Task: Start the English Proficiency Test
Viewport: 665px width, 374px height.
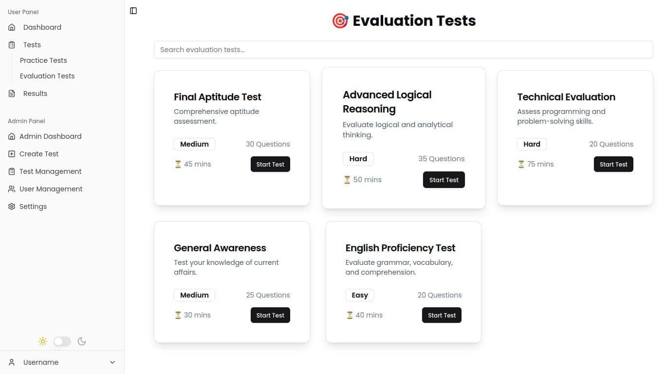Action: coord(442,315)
